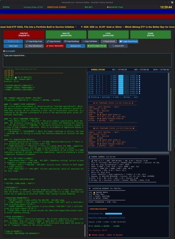Image resolution: width=175 pixels, height=239 pixels.
Task: Attach a PDF via paperclip button
Action: point(118,46)
